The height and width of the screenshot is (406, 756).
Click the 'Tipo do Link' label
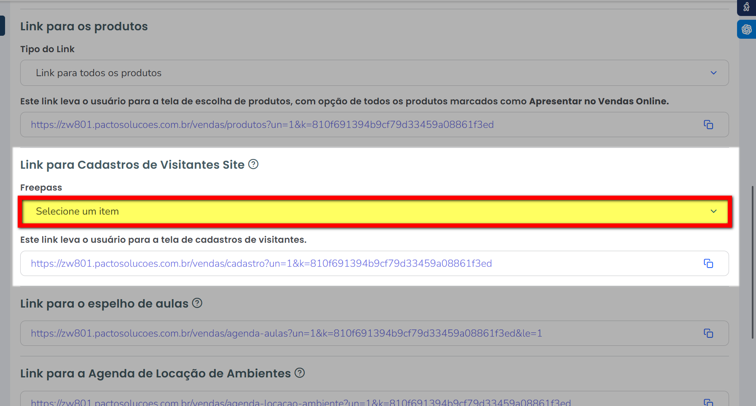point(47,49)
